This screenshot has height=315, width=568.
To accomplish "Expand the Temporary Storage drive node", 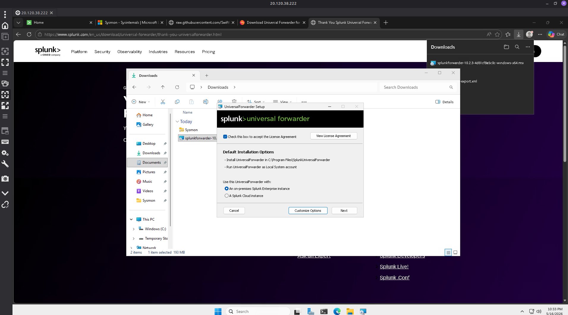I will click(x=133, y=238).
